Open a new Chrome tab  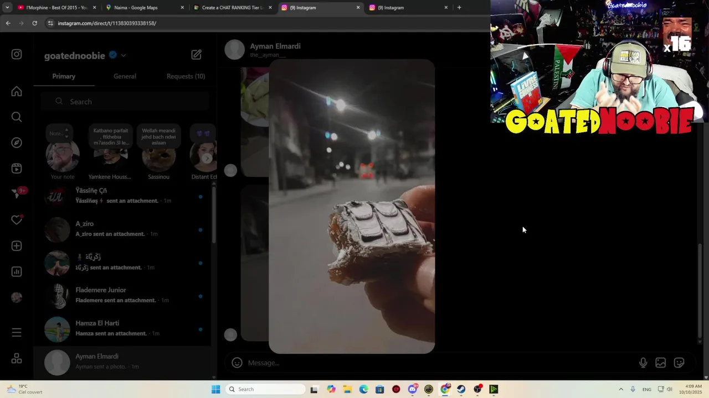[x=459, y=8]
